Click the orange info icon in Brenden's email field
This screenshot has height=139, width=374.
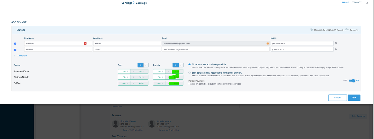(267, 44)
